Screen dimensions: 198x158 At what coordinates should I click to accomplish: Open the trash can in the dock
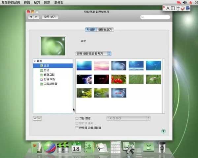pyautogui.click(x=162, y=147)
